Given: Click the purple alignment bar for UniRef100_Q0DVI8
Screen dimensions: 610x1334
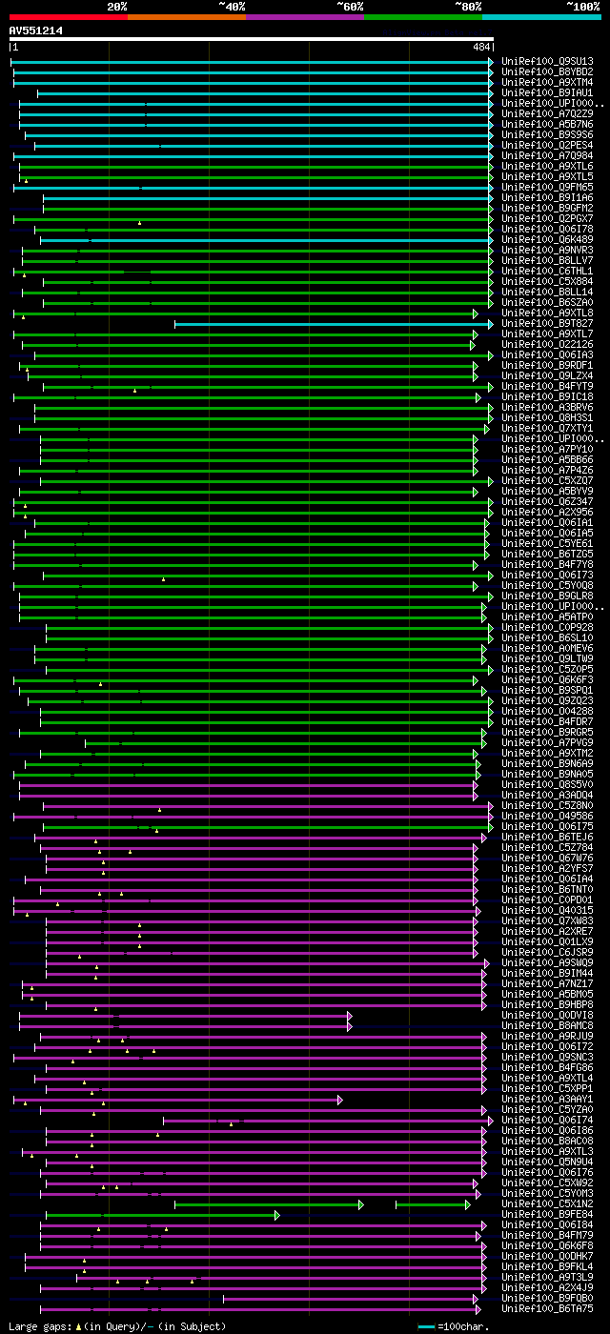Looking at the screenshot, I should [x=184, y=1015].
